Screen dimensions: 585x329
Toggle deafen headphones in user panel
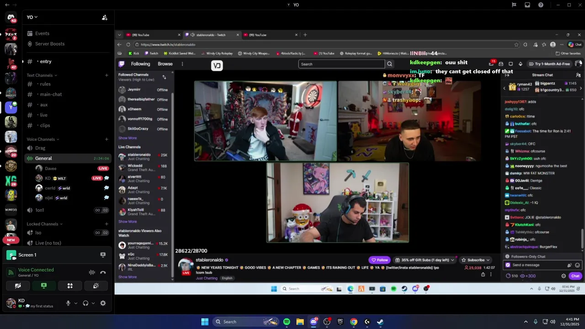click(85, 303)
